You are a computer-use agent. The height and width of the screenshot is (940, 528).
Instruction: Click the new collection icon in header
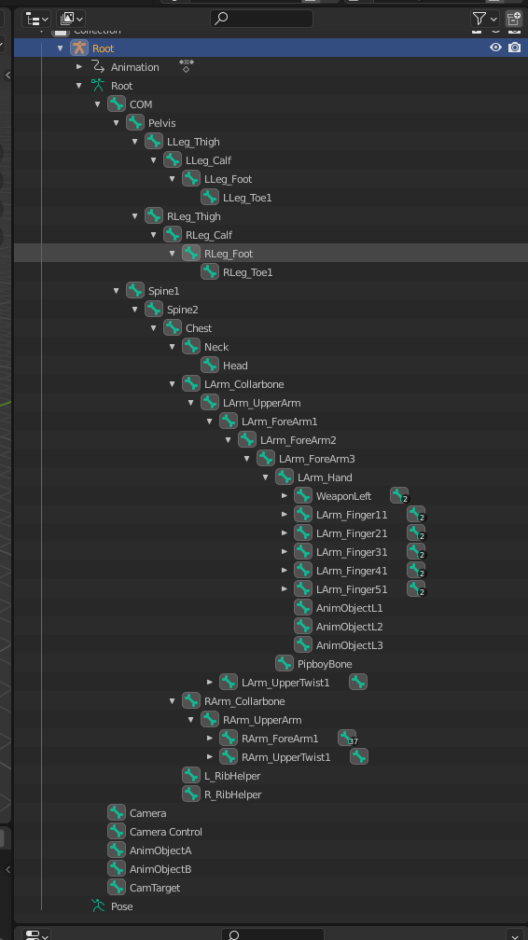(514, 19)
